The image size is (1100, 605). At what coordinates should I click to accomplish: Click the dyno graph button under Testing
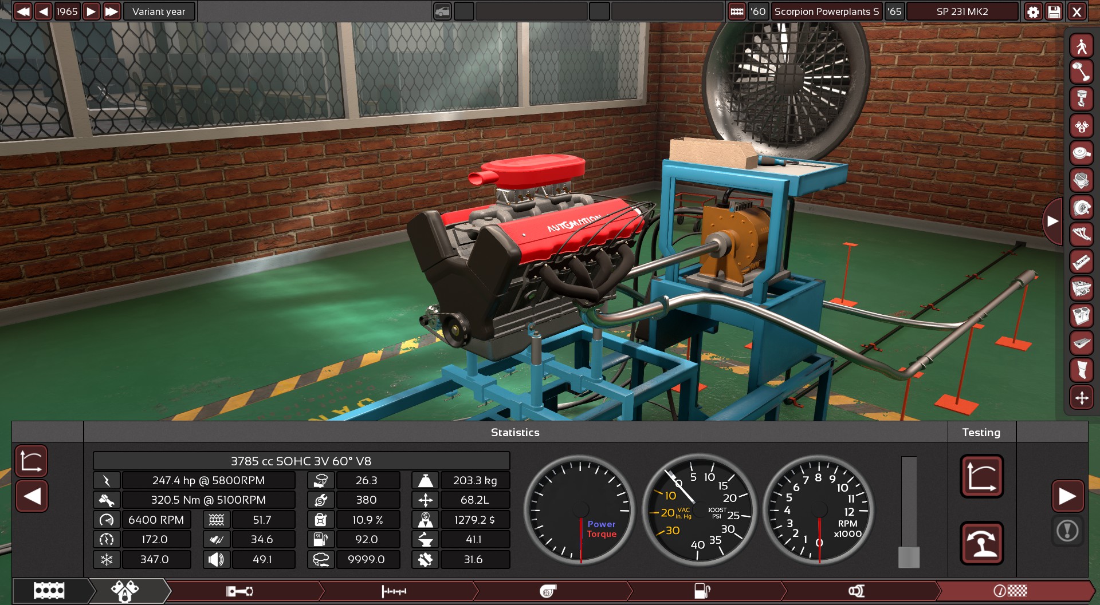(x=981, y=476)
